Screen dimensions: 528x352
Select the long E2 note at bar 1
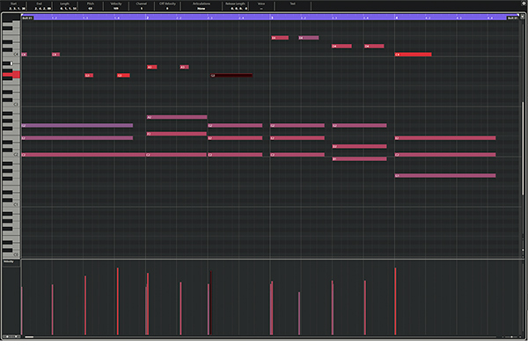tap(77, 138)
